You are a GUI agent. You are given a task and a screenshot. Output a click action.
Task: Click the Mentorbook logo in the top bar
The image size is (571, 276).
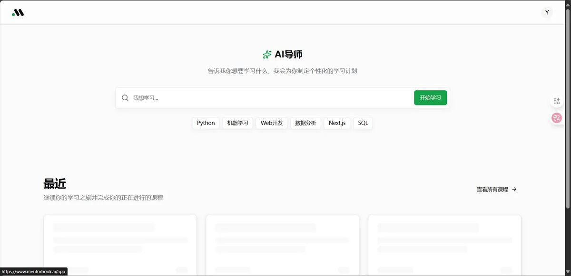tap(18, 12)
